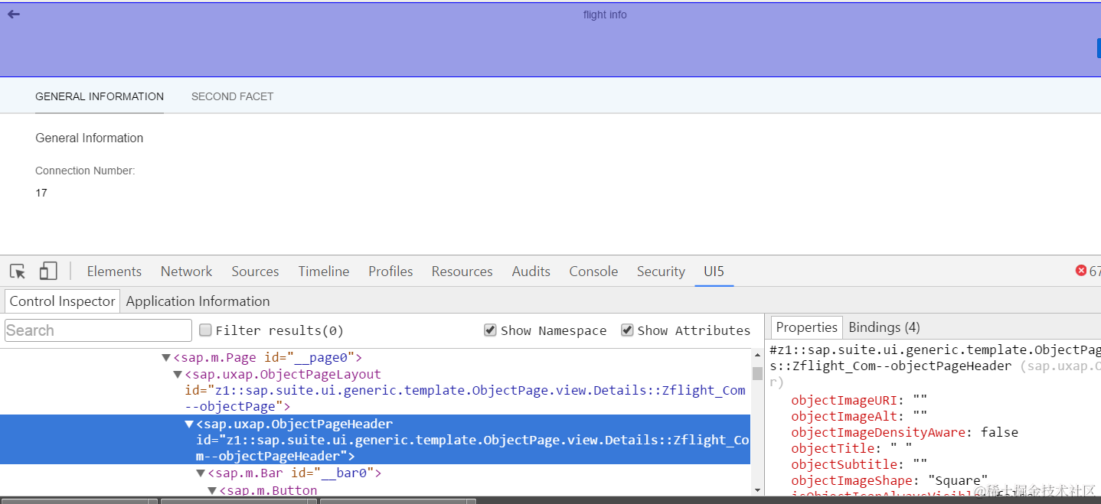Screen dimensions: 1101x504
Task: Switch to the Elements panel
Action: [114, 272]
